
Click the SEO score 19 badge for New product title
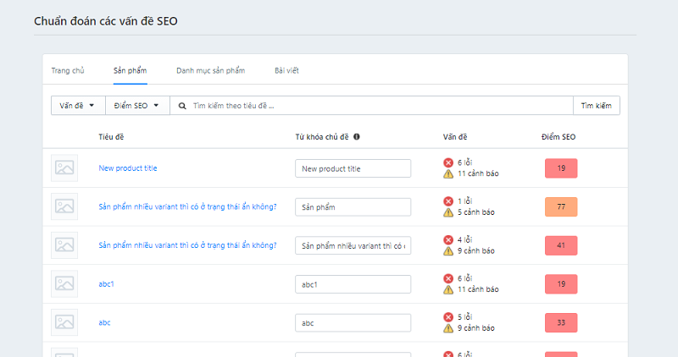pyautogui.click(x=561, y=168)
